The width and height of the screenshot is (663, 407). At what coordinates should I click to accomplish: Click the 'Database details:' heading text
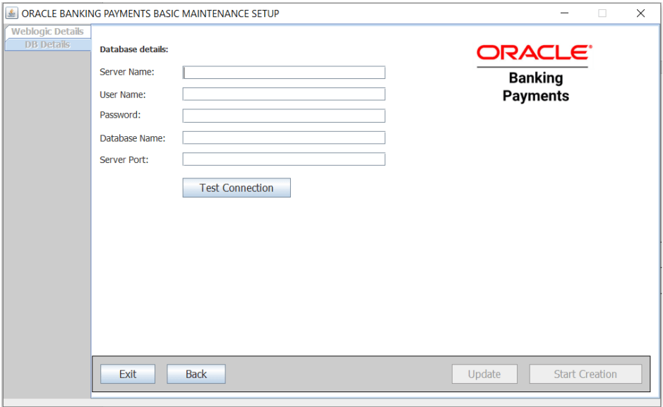click(134, 49)
